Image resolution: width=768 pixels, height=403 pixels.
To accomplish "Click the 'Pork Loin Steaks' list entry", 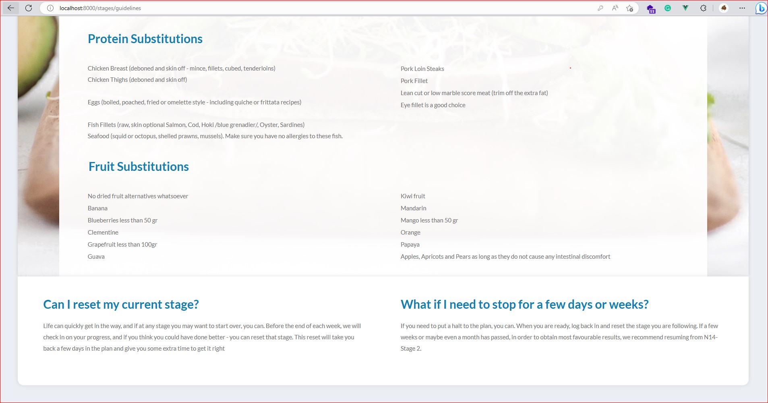I will 422,69.
